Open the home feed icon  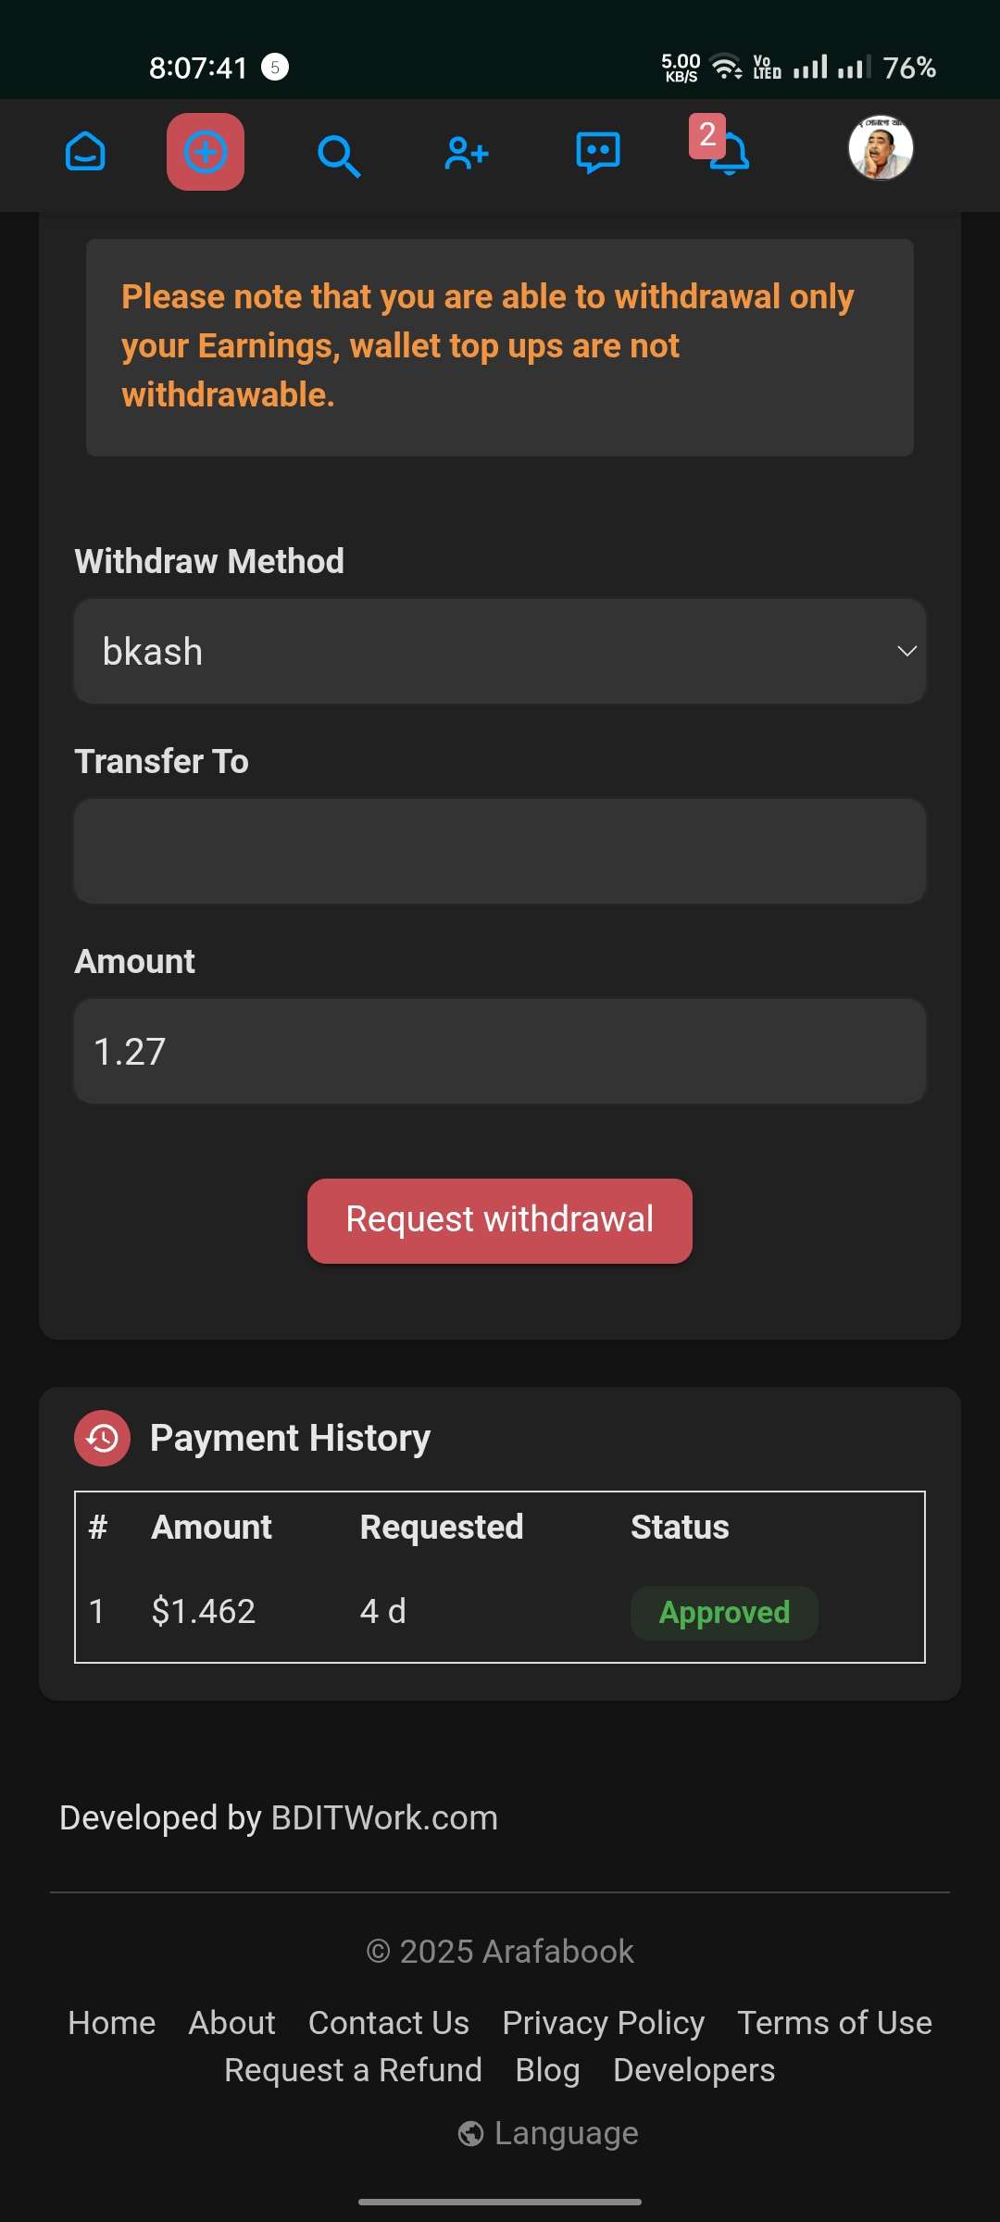click(85, 152)
